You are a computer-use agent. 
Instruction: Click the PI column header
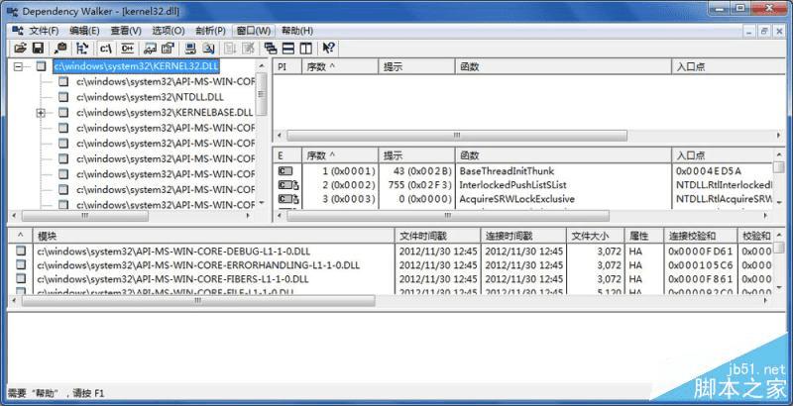[x=287, y=66]
